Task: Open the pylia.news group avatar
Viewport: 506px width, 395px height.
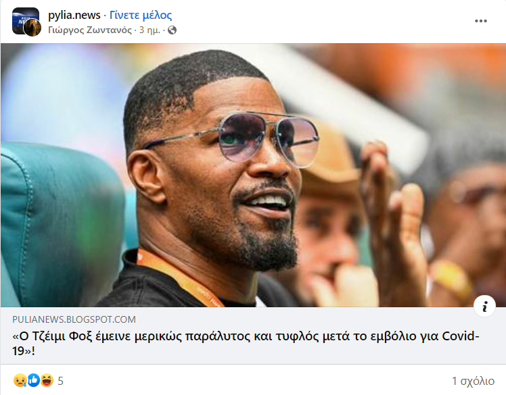Action: [25, 20]
